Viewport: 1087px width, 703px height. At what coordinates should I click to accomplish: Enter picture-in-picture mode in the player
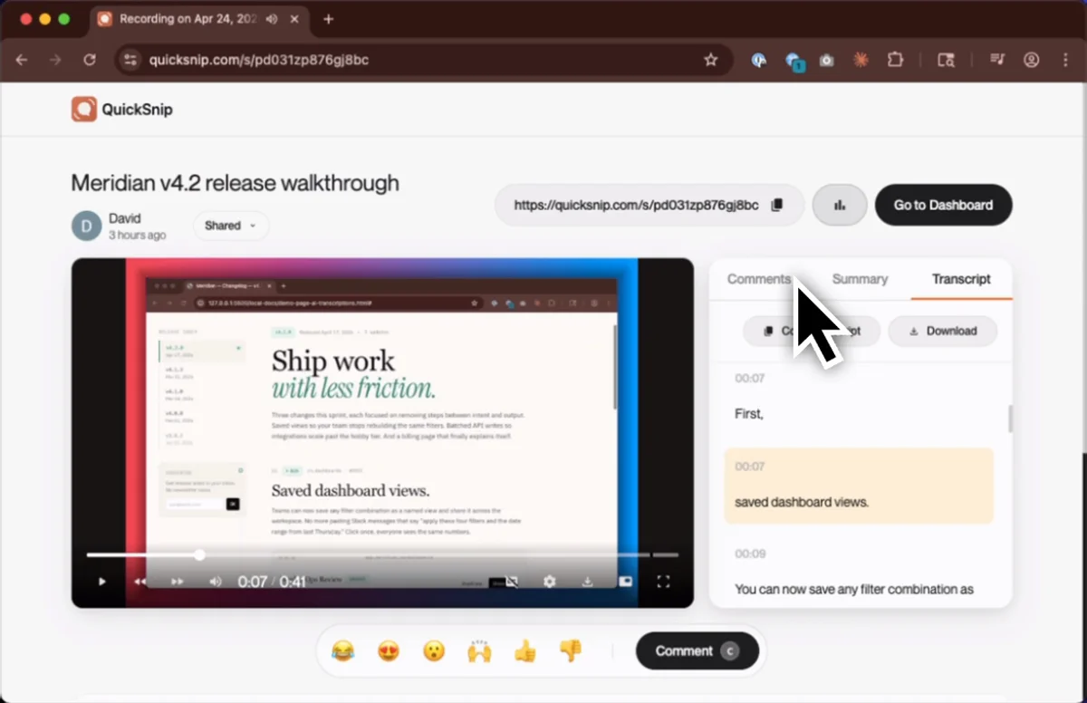pos(626,581)
